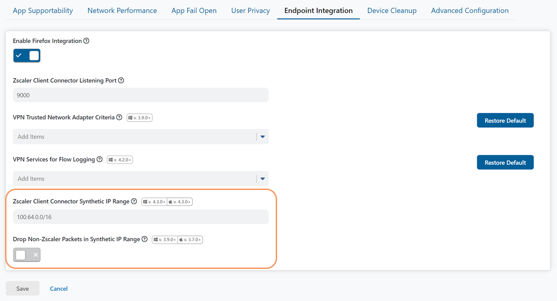
Task: Click the Listening Port field showing 9000
Action: coord(141,95)
